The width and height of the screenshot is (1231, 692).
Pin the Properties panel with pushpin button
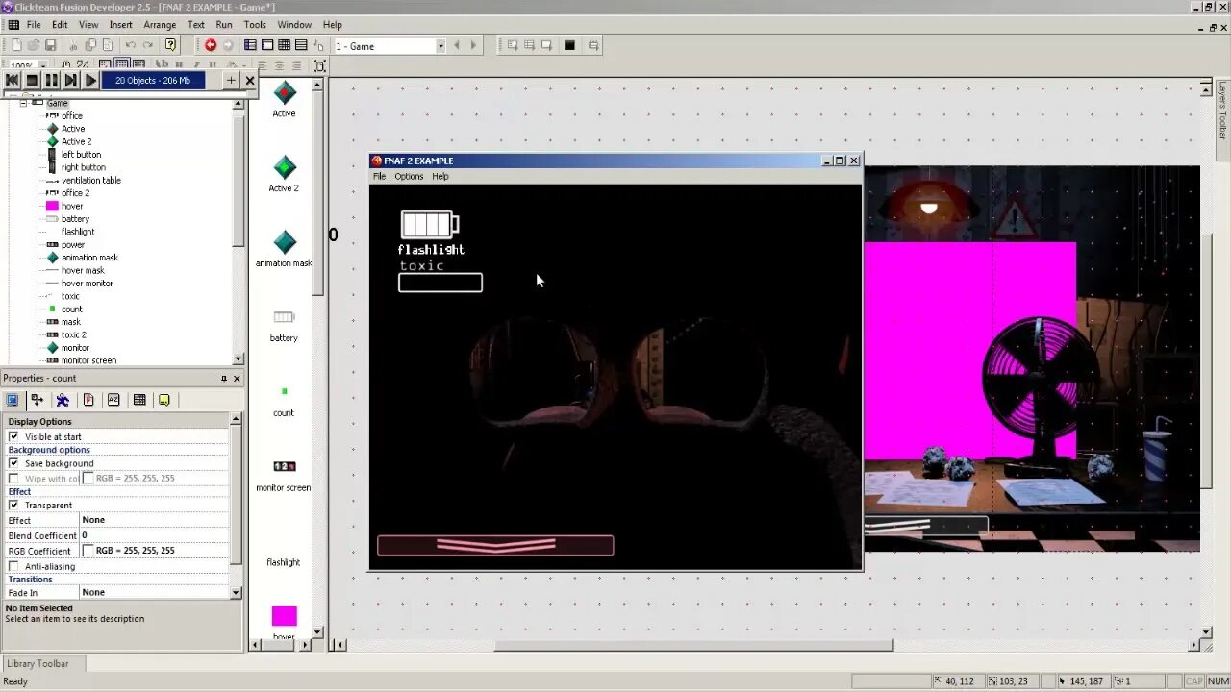(x=224, y=379)
